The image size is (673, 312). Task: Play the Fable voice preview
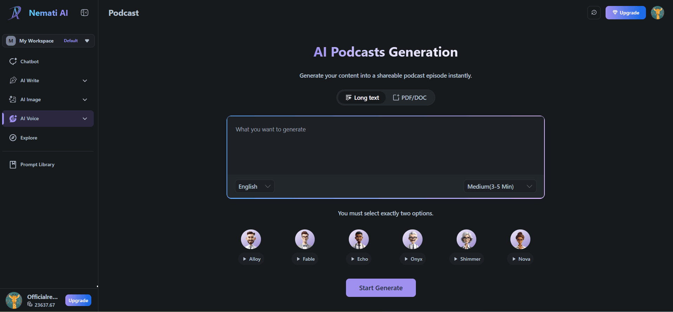coord(305,259)
